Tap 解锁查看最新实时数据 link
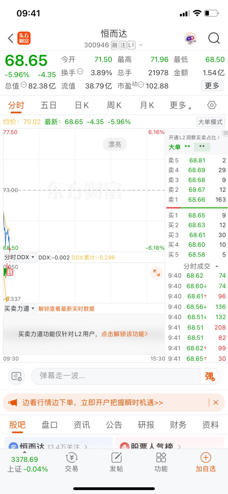This screenshot has height=494, width=228. [66, 309]
